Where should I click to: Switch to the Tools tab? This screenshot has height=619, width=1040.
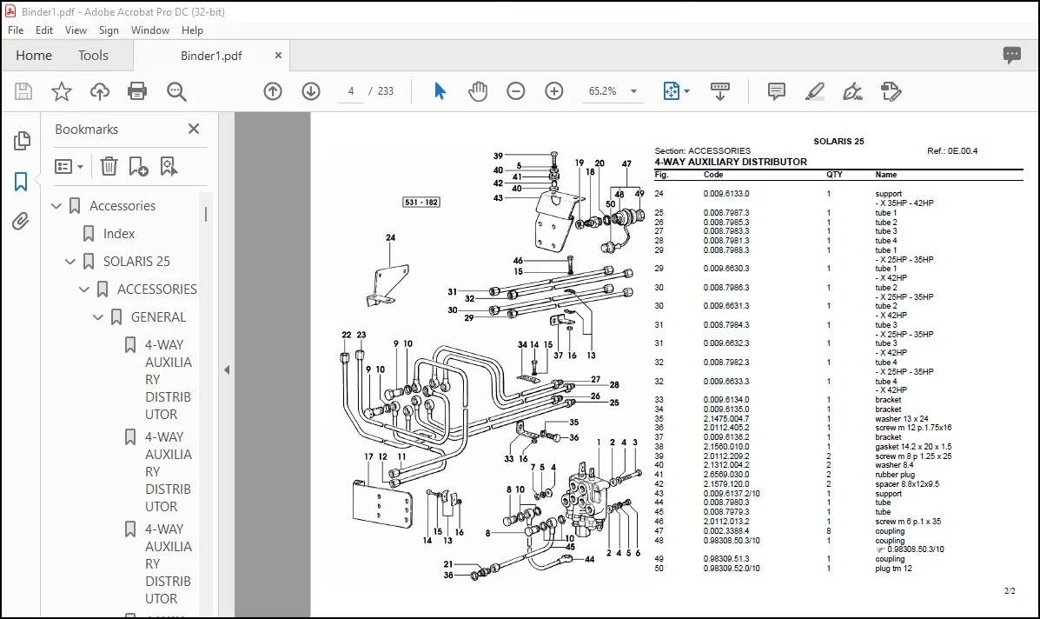tap(93, 56)
